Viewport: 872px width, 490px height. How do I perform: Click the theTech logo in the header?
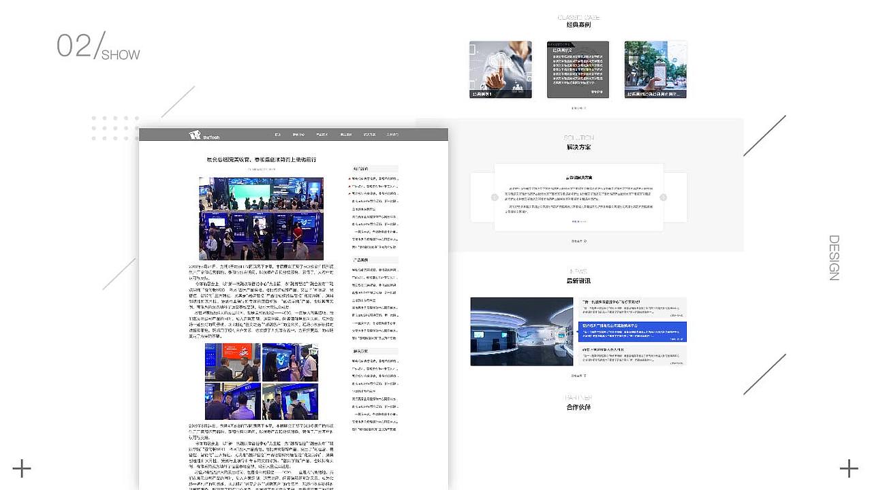tap(204, 135)
